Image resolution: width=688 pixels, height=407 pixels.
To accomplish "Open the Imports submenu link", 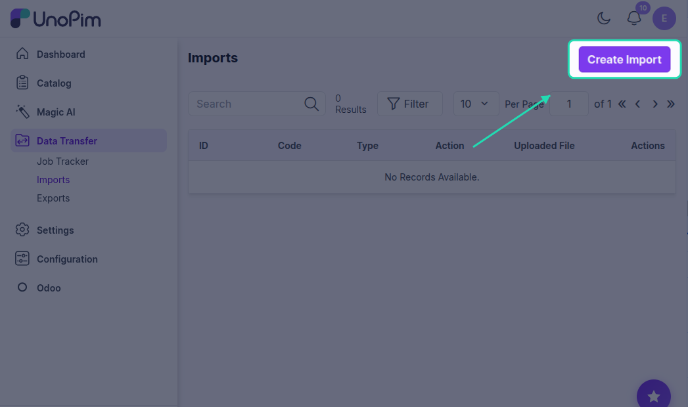I will 53,180.
